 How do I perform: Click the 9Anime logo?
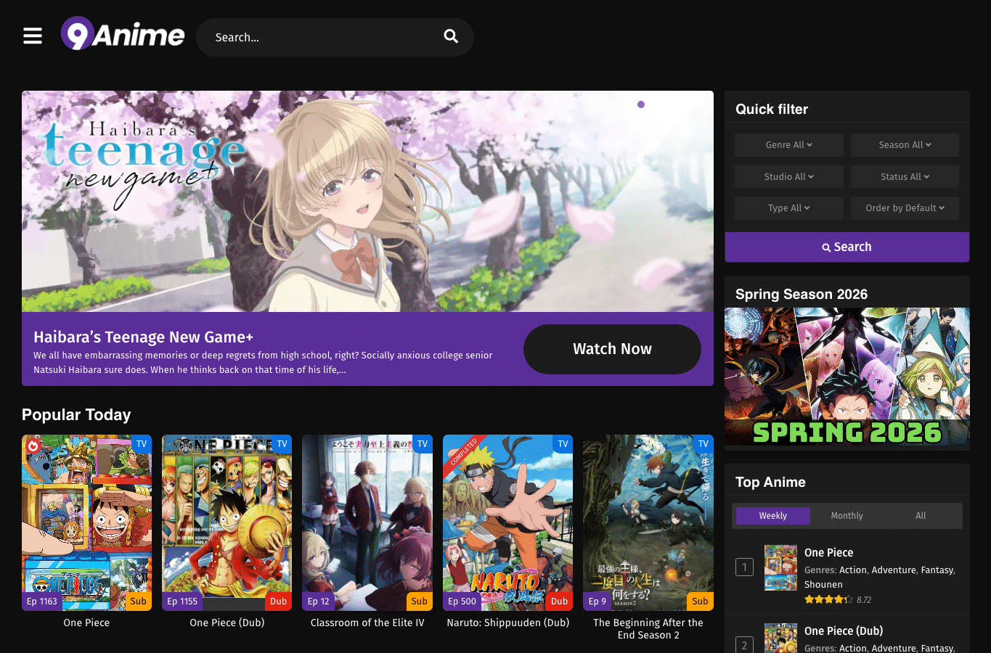(123, 34)
